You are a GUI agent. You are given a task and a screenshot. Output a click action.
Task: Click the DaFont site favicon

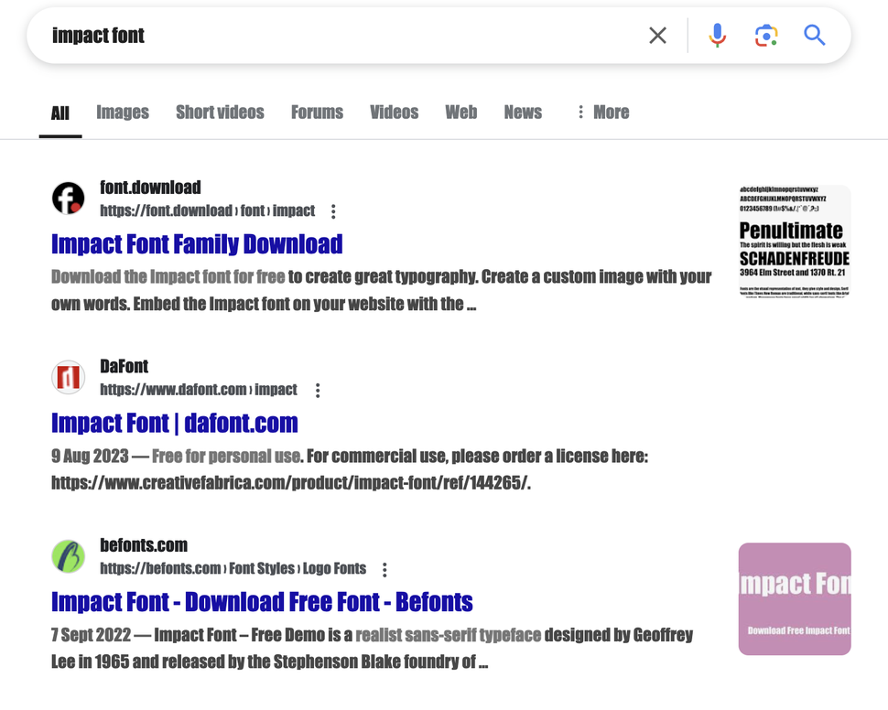coord(69,377)
